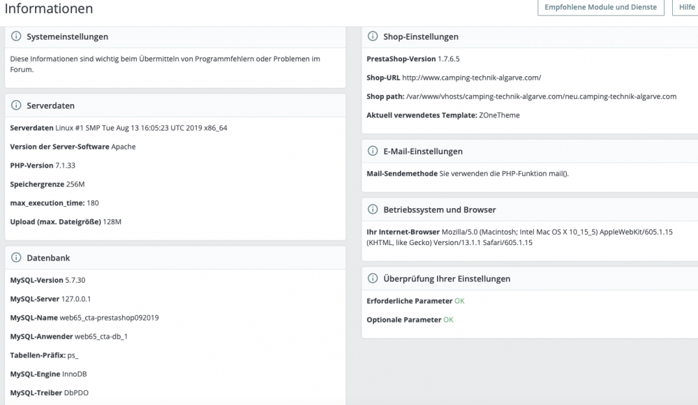Click the green OK next to Erforderliche Parameter
This screenshot has width=698, height=405.
pos(459,301)
